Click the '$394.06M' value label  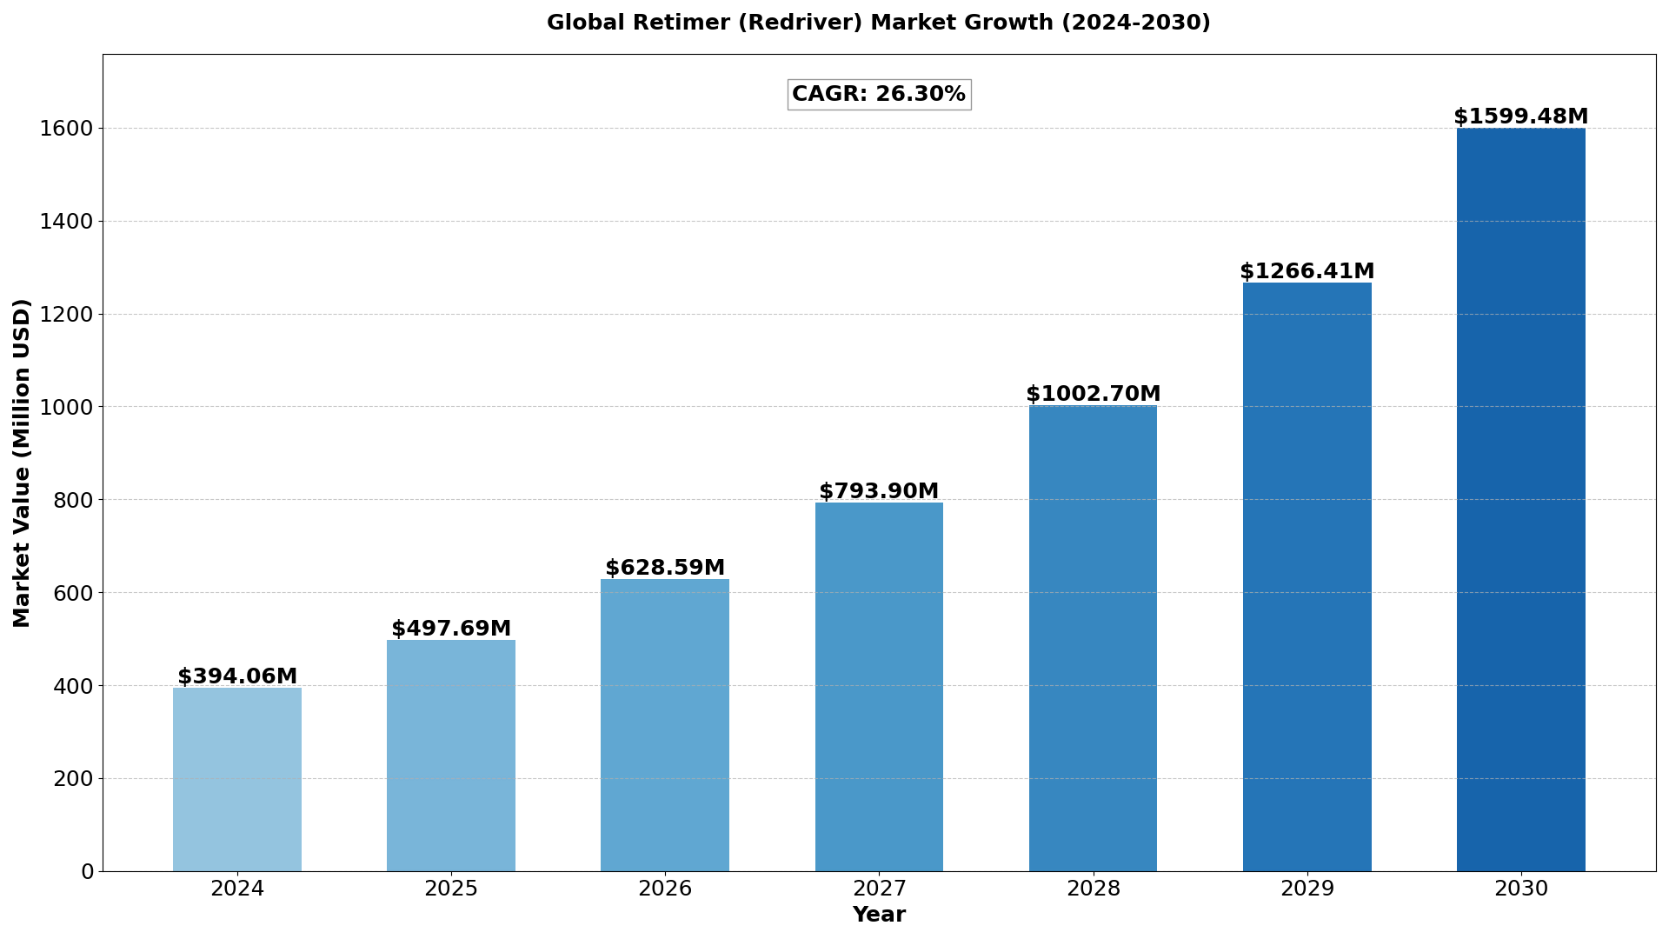(x=237, y=676)
